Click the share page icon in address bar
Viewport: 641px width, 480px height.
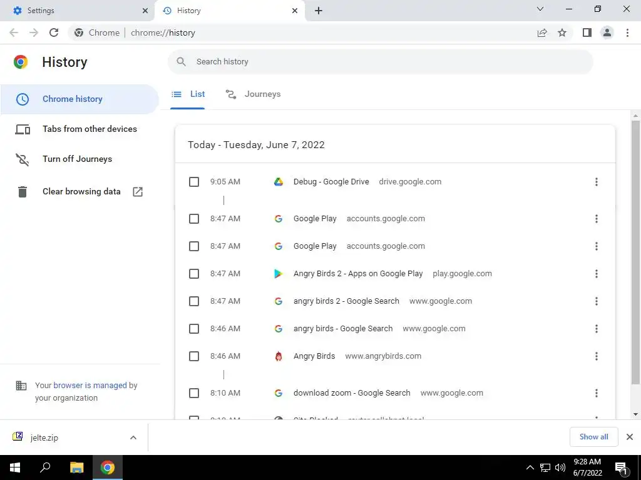(542, 32)
